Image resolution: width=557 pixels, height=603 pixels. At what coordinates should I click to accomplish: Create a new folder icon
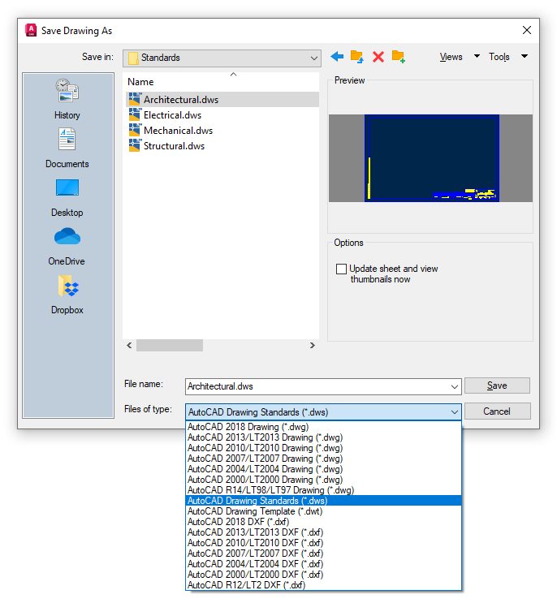pos(398,57)
